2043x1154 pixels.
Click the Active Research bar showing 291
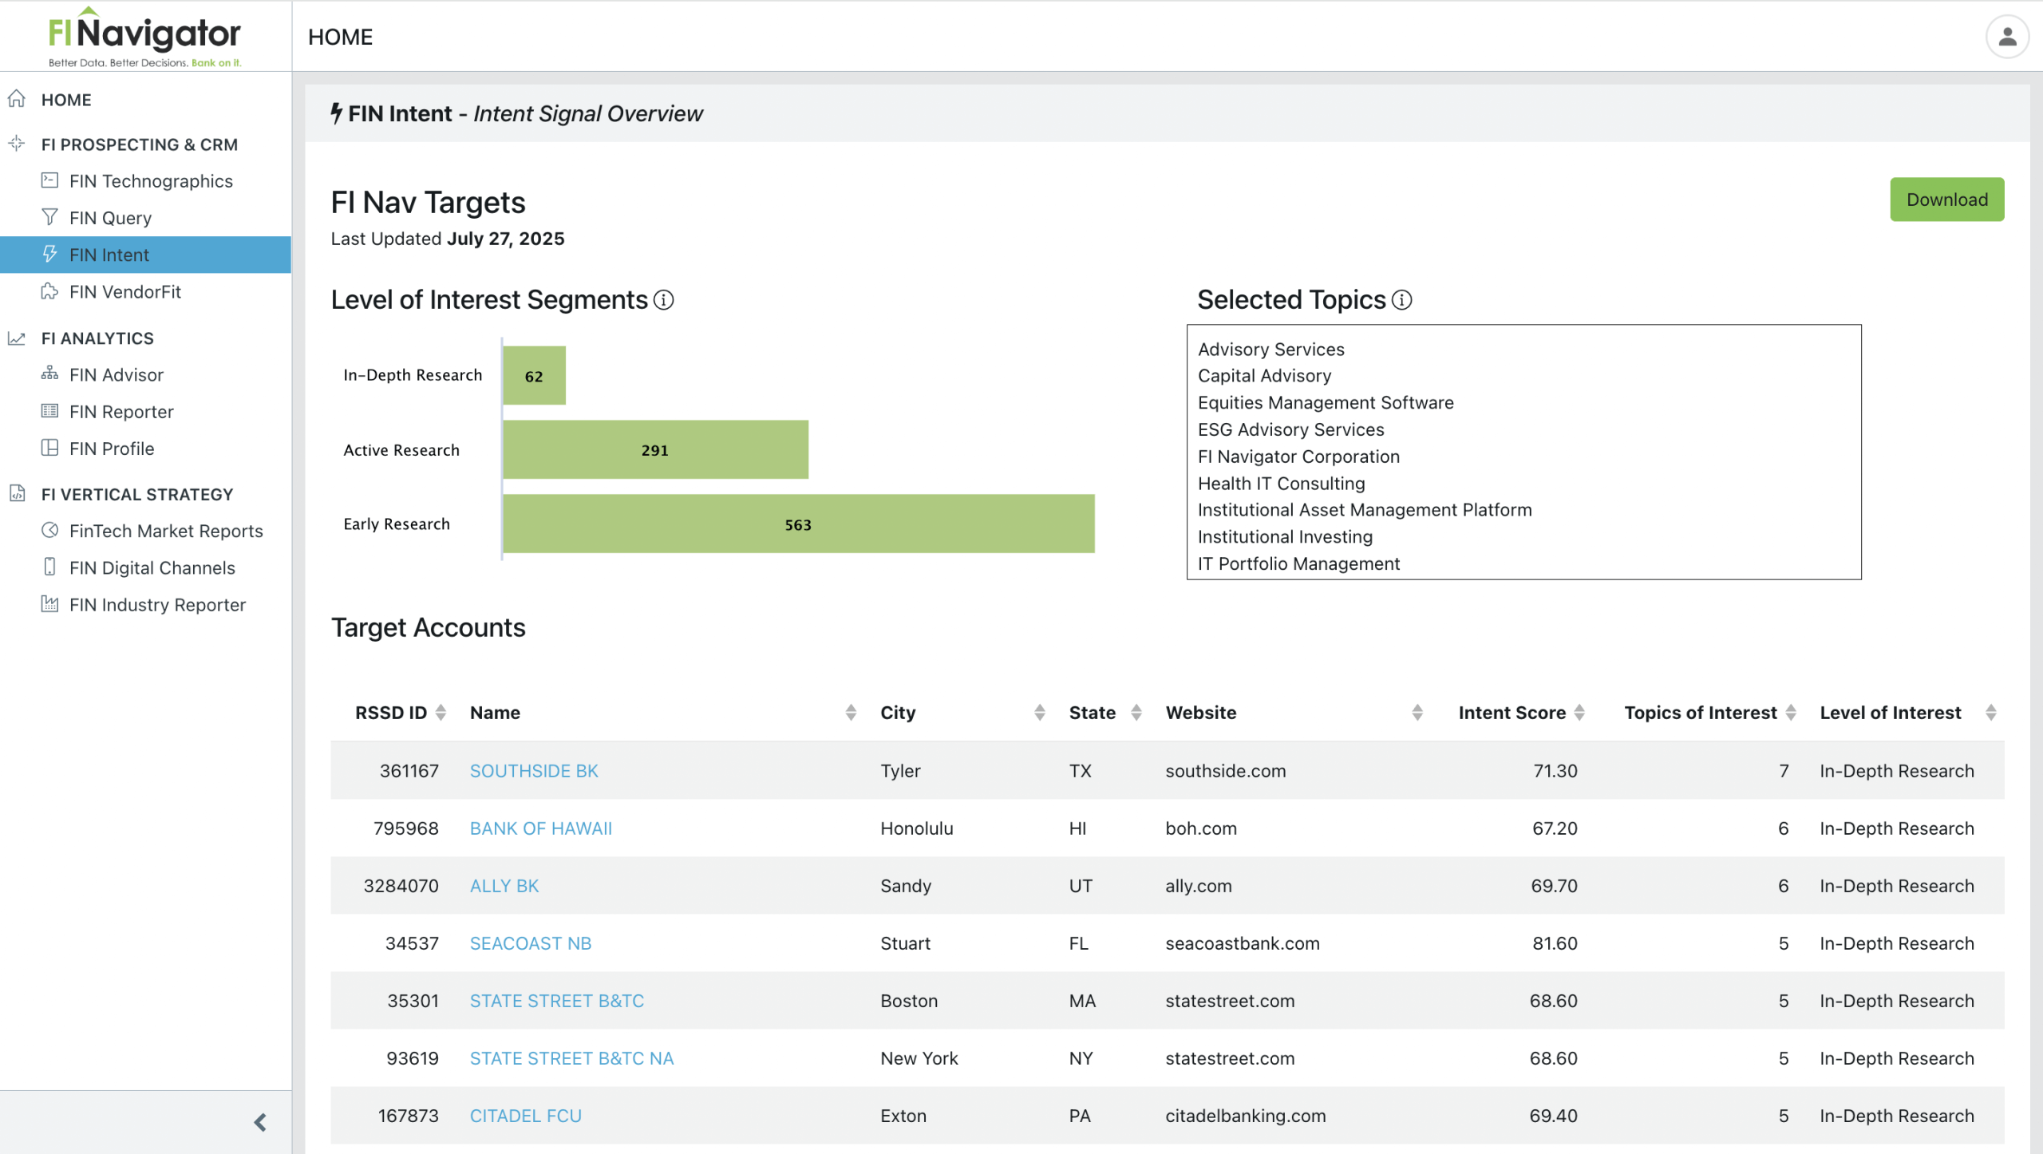pyautogui.click(x=655, y=449)
